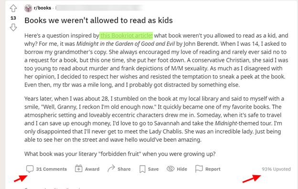The width and height of the screenshot is (298, 189).
Task: Open the '31 Comments' label
Action: [52, 169]
